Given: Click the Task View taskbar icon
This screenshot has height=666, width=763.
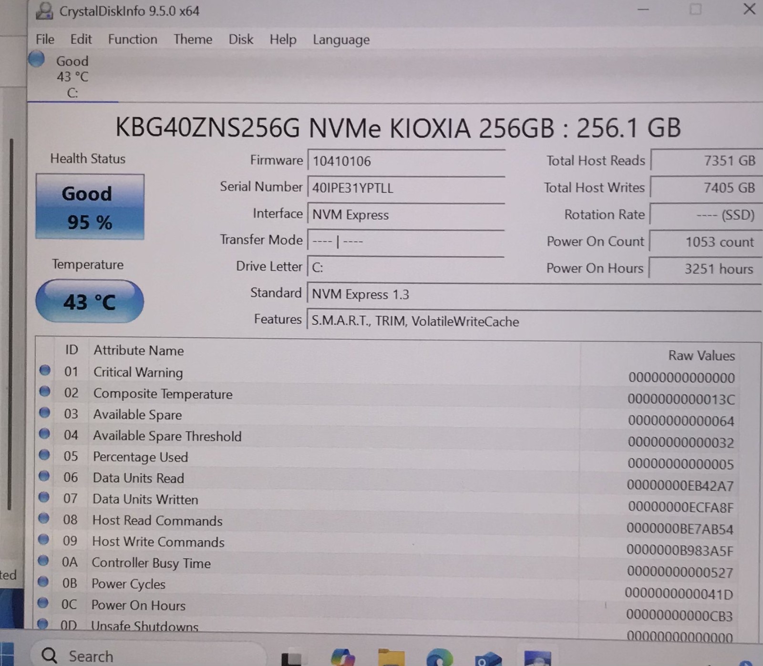Looking at the screenshot, I should pyautogui.click(x=291, y=658).
